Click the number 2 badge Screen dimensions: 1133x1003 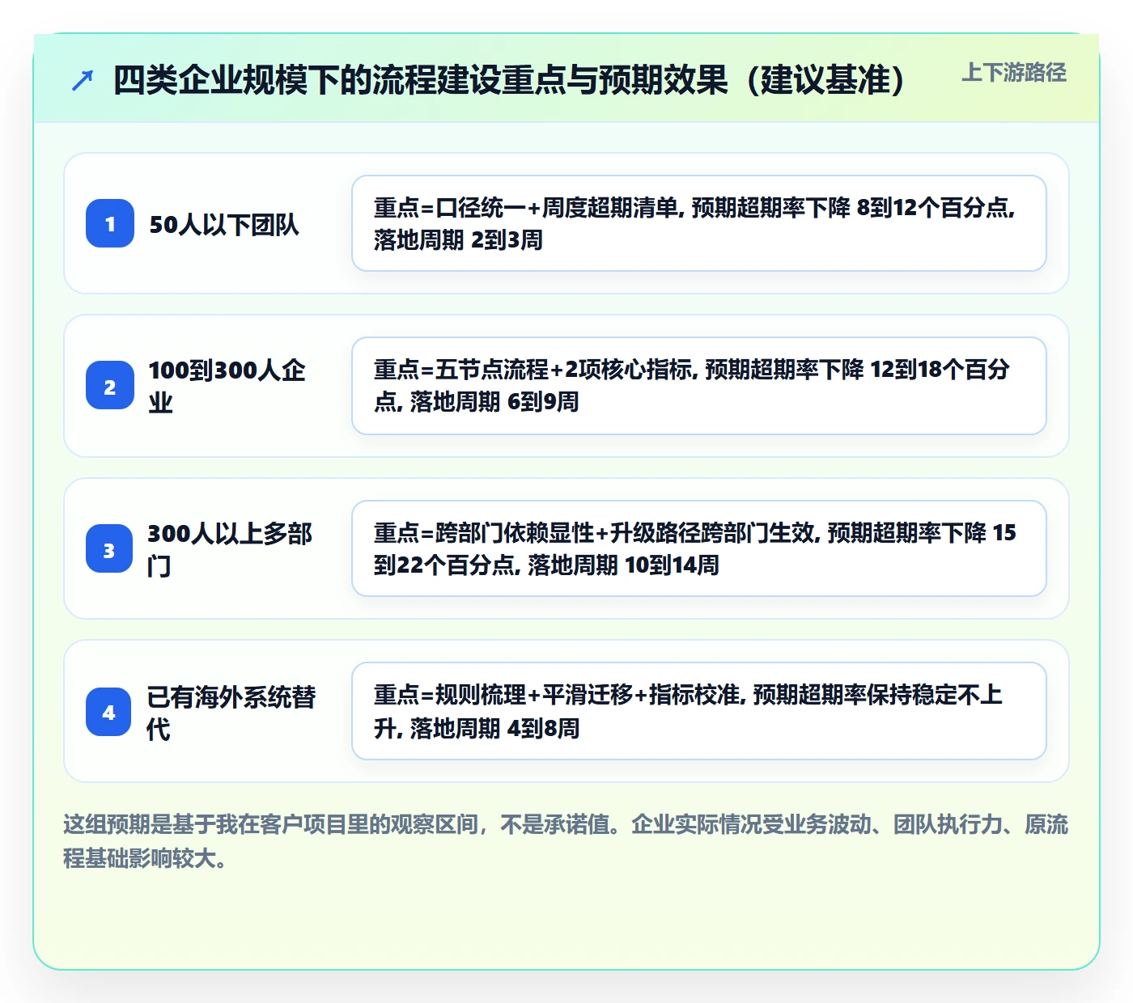[x=110, y=386]
